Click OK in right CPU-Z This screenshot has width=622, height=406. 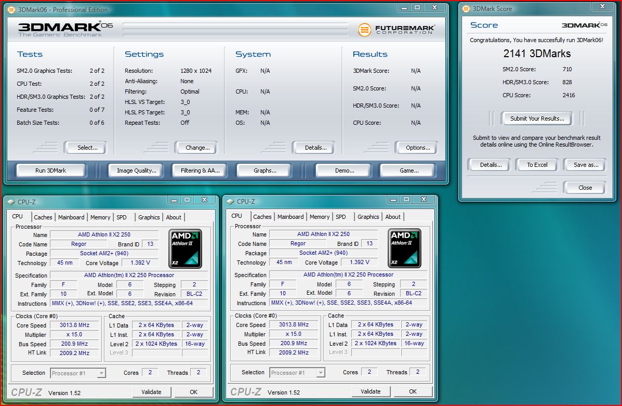(x=413, y=392)
